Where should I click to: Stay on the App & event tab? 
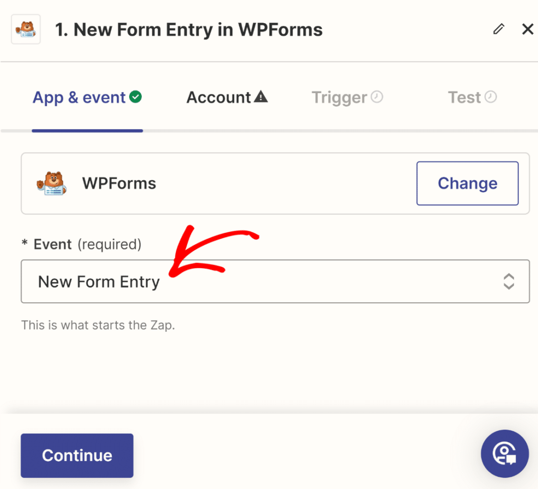pyautogui.click(x=79, y=97)
